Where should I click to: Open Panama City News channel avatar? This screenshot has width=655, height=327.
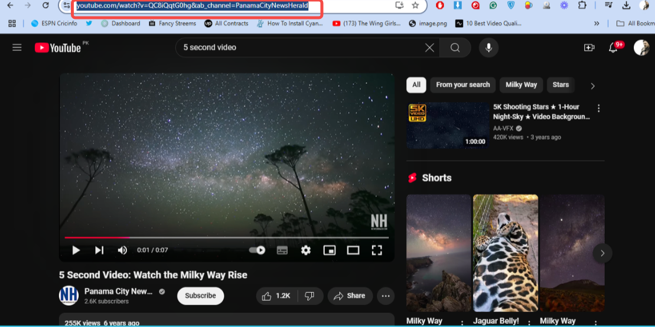point(69,296)
